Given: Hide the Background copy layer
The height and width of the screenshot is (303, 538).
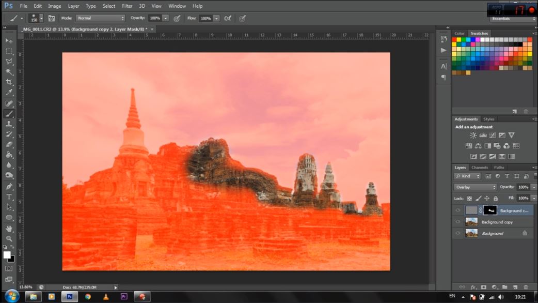Looking at the screenshot, I should pyautogui.click(x=457, y=222).
